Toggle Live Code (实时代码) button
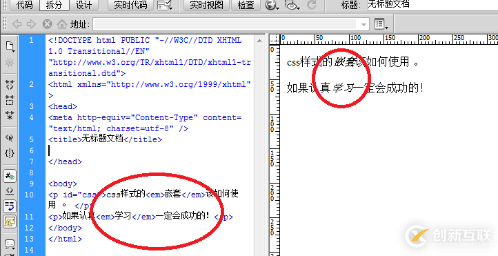498x256 pixels. [x=130, y=5]
